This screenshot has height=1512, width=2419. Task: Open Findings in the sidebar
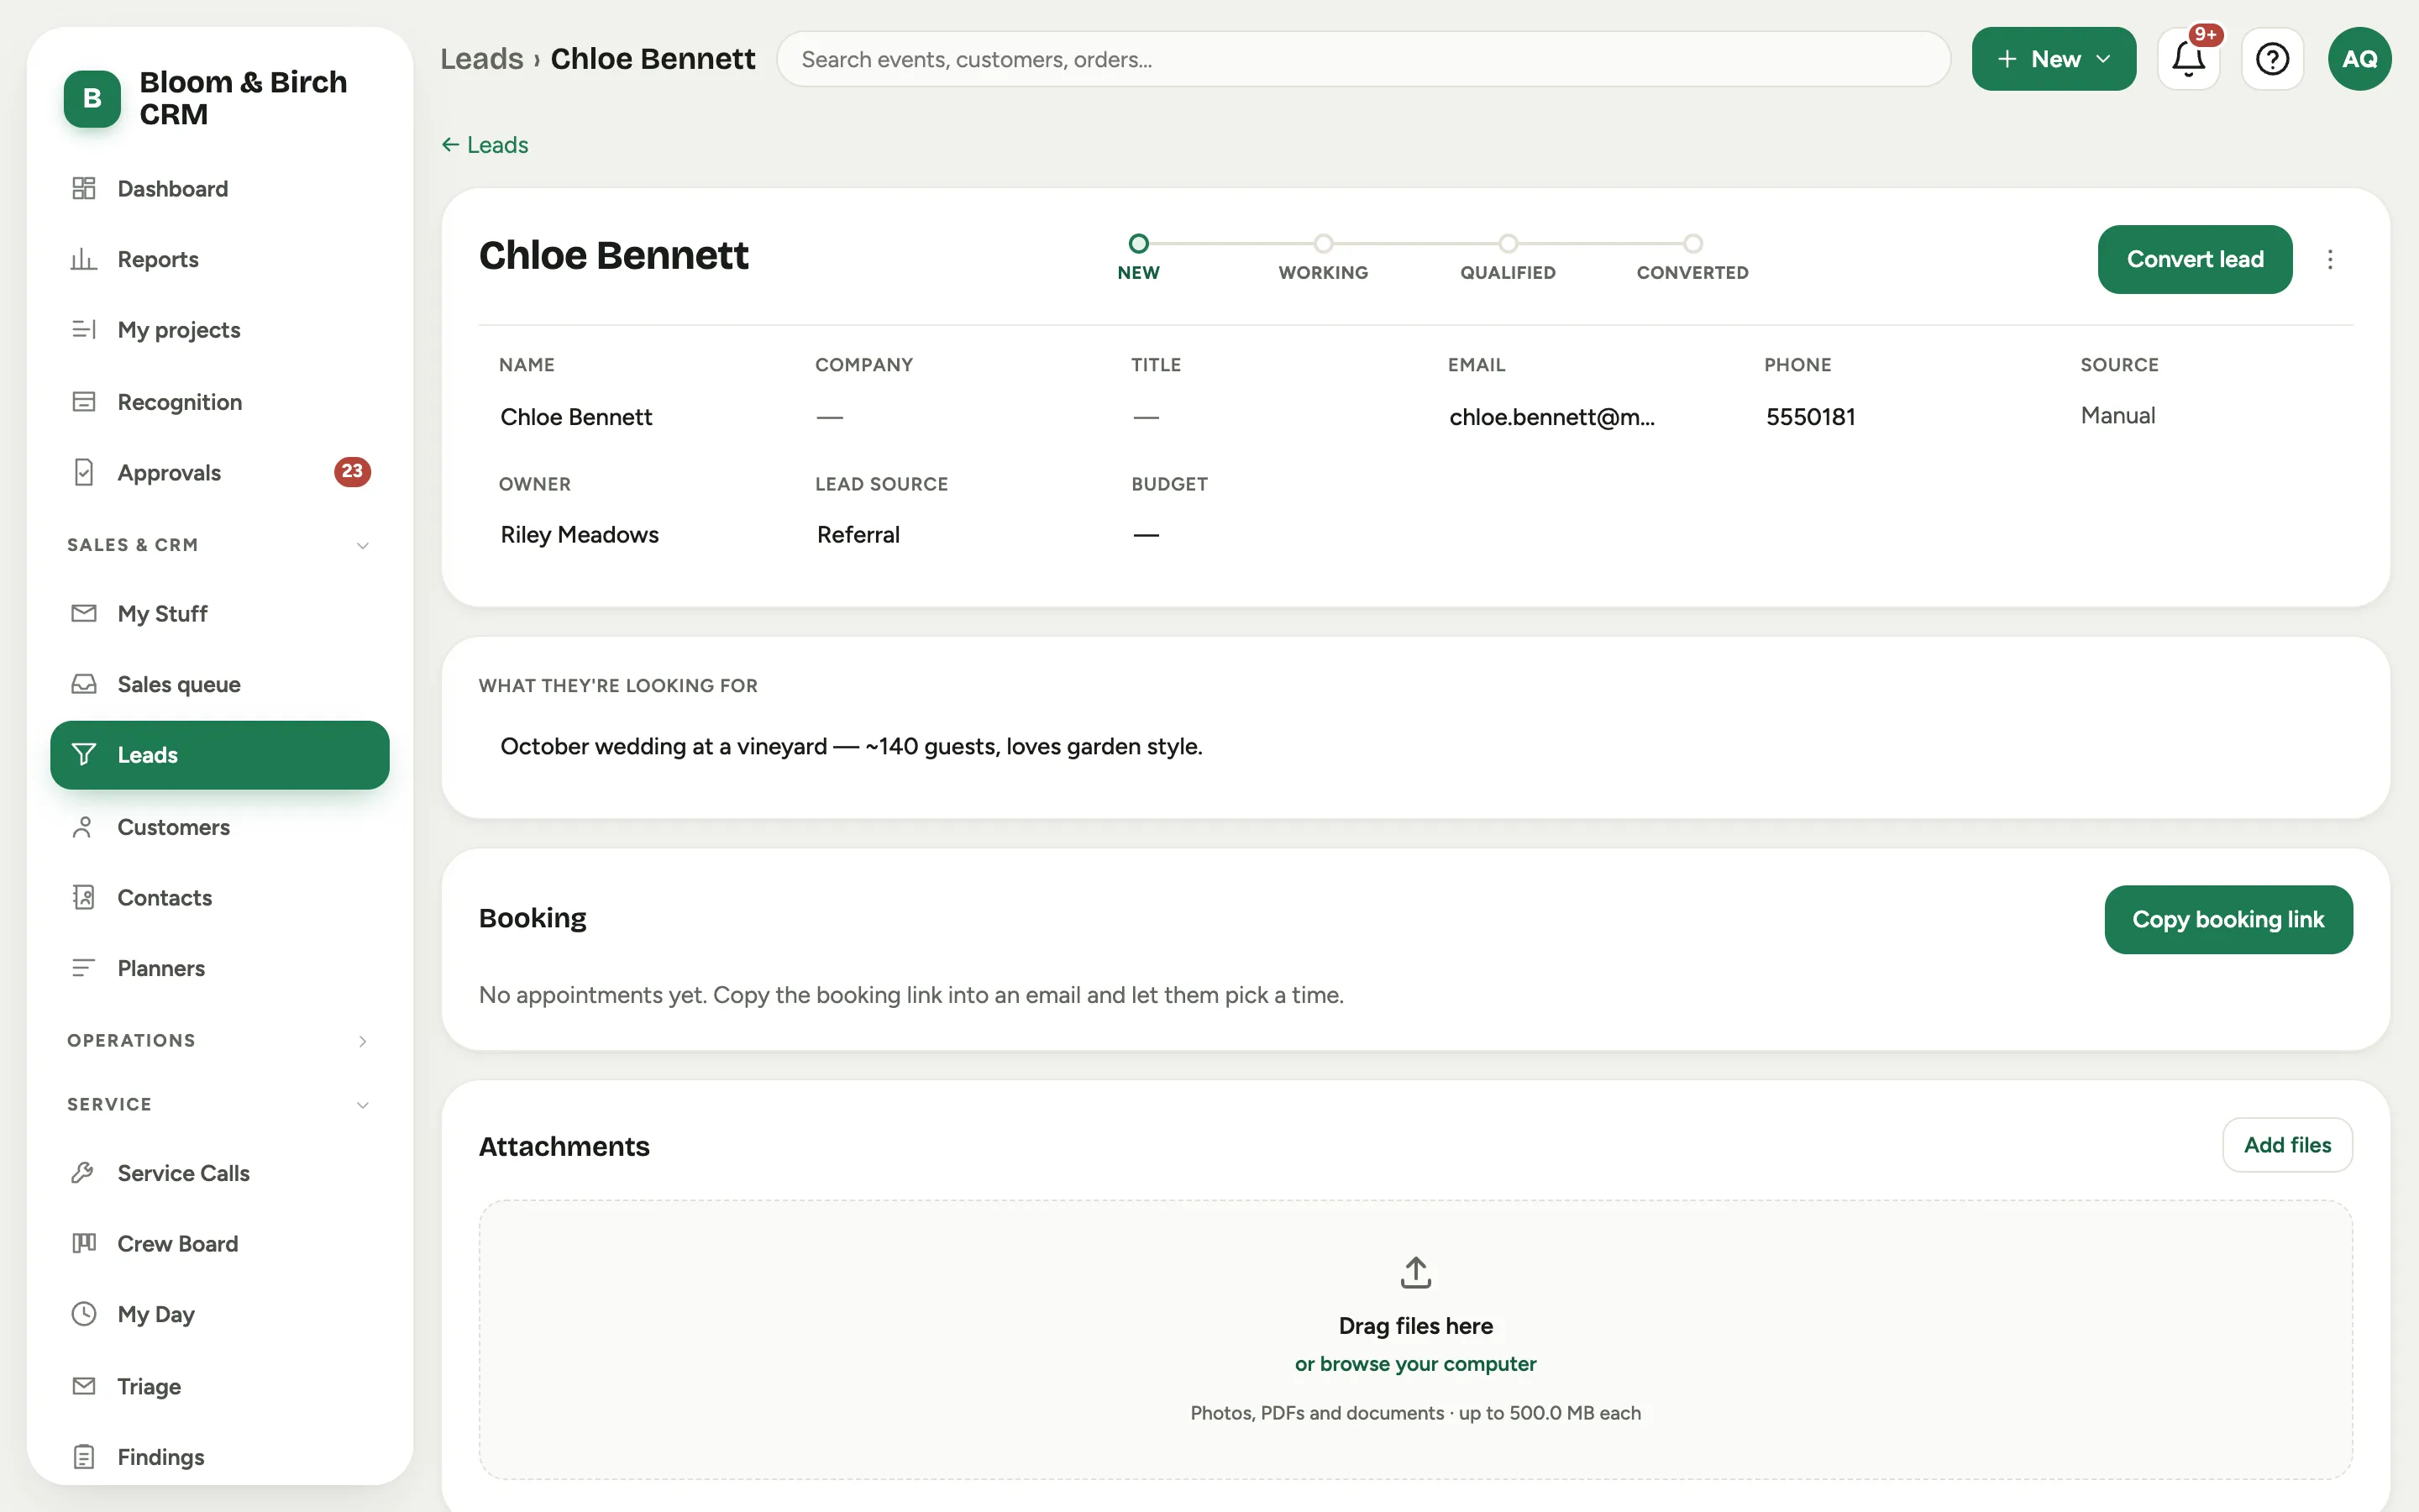pos(219,1457)
